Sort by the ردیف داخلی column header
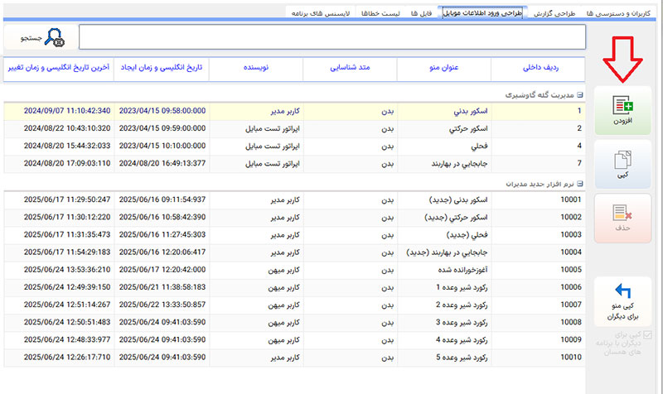The height and width of the screenshot is (394, 663). point(537,69)
